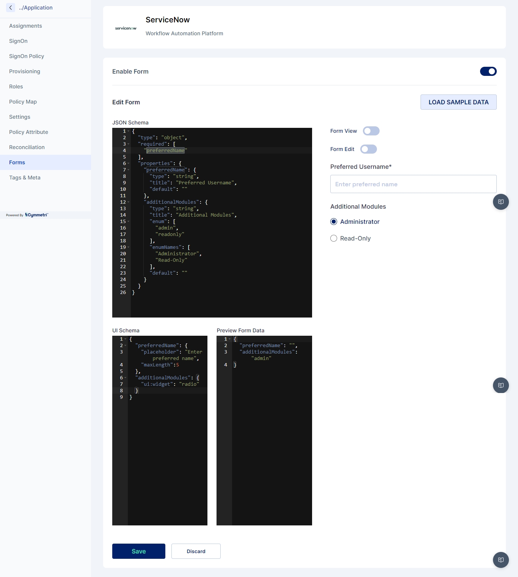Viewport: 518px width, 577px height.
Task: Click the Additional Modules form label
Action: [358, 206]
